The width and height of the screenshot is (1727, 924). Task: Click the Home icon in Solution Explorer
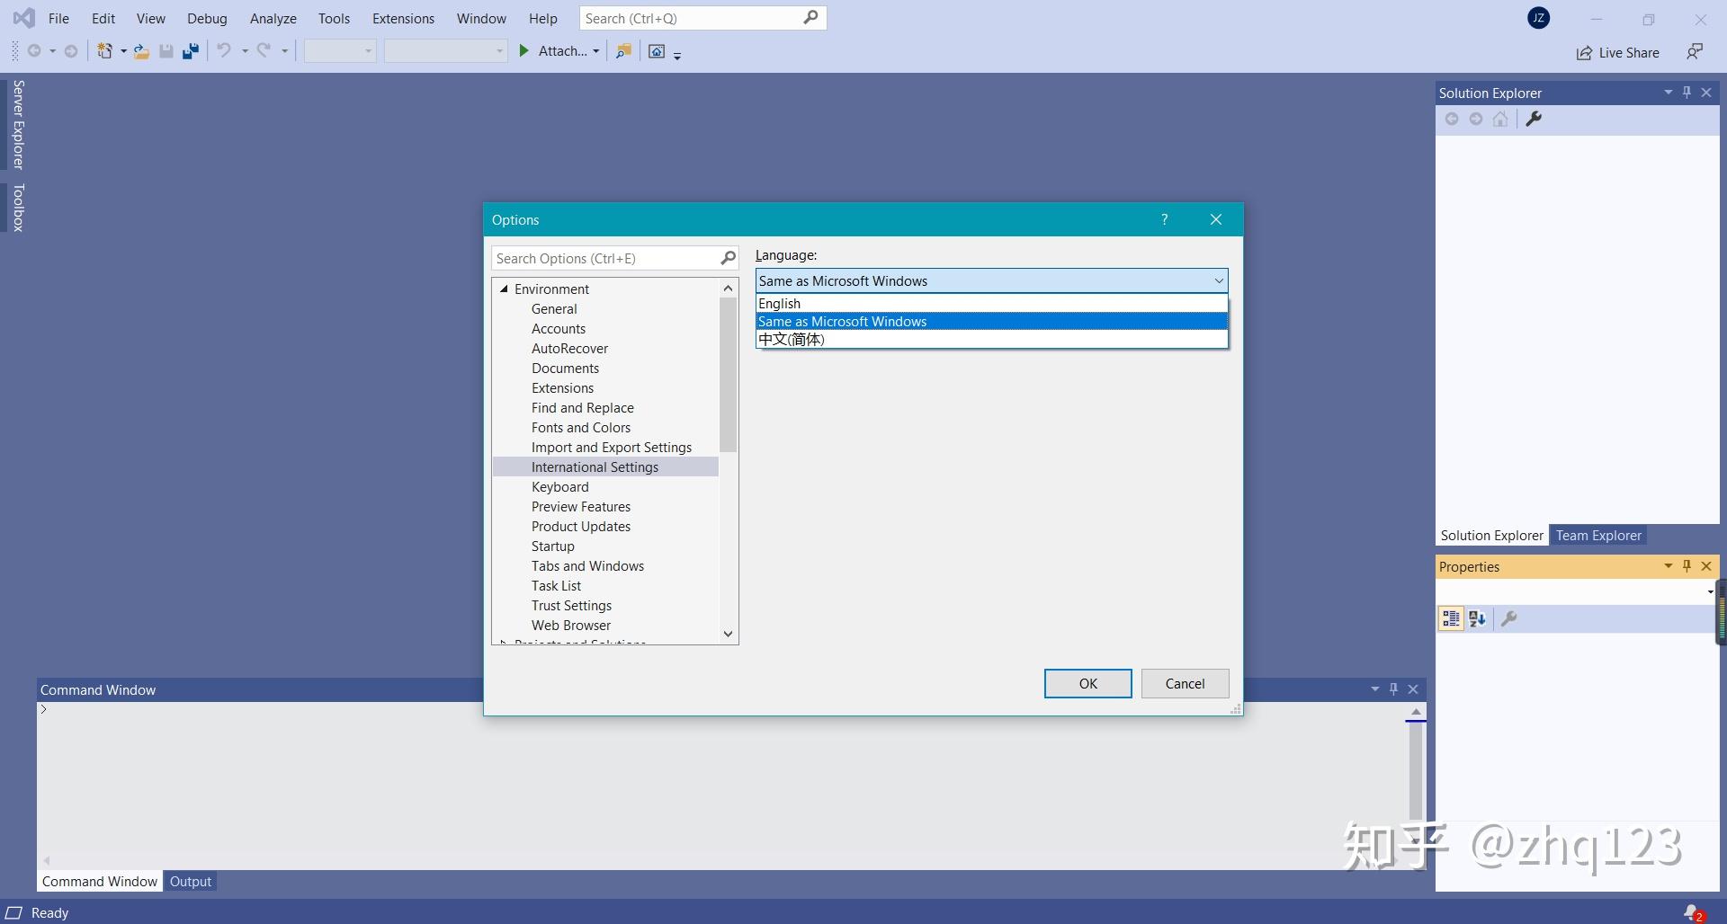click(1500, 119)
